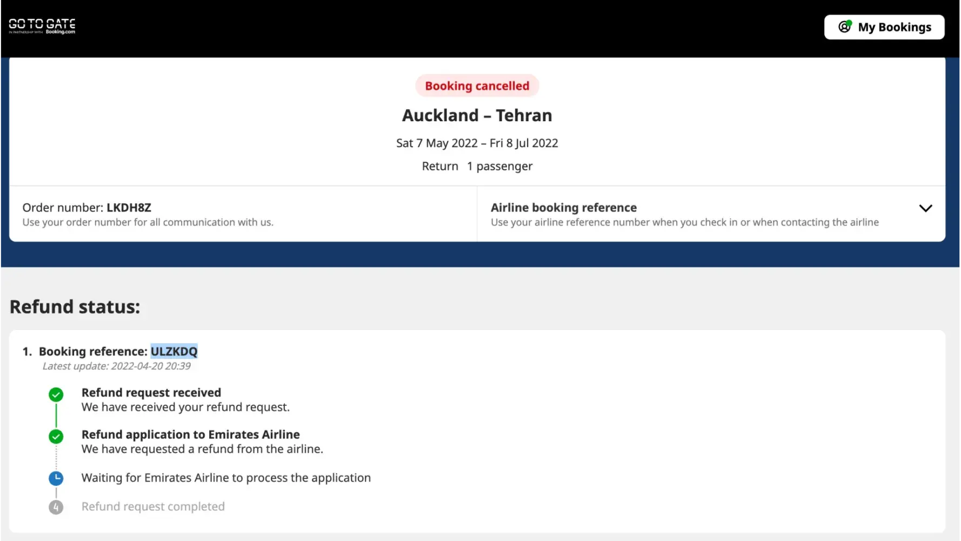Screen dimensions: 961x541
Task: Click the order number LKDH8Z
Action: 129,208
